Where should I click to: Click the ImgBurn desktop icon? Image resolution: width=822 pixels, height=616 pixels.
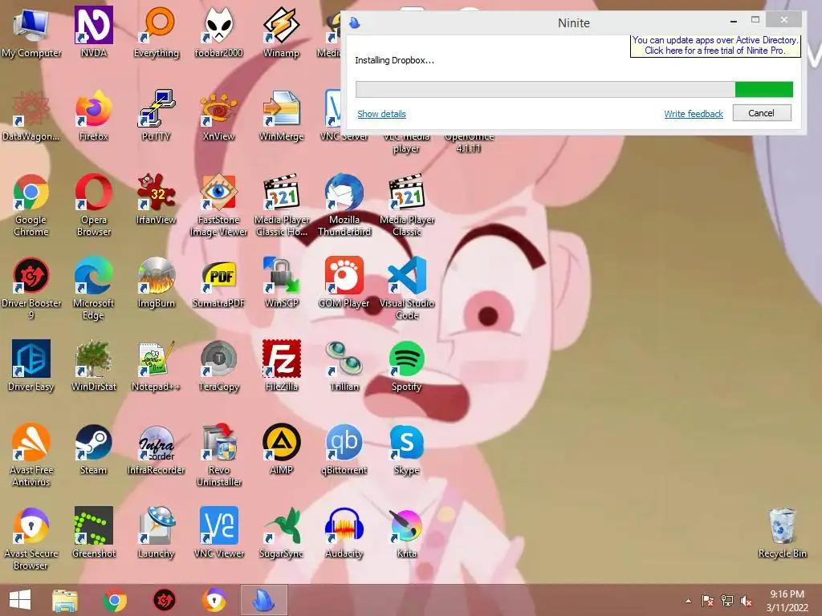[x=157, y=282]
